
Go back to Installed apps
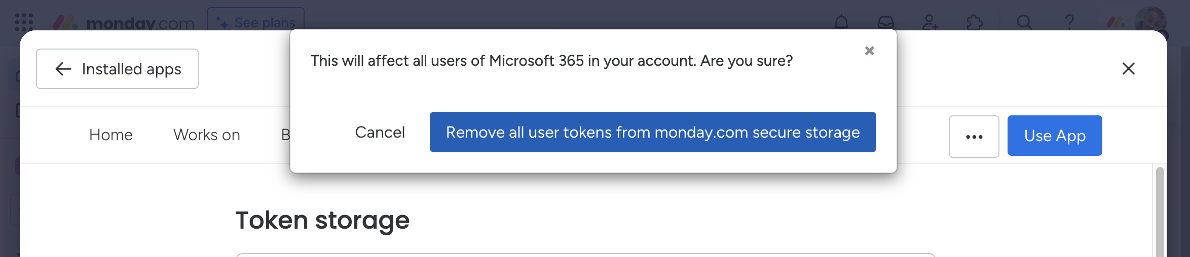[x=117, y=69]
